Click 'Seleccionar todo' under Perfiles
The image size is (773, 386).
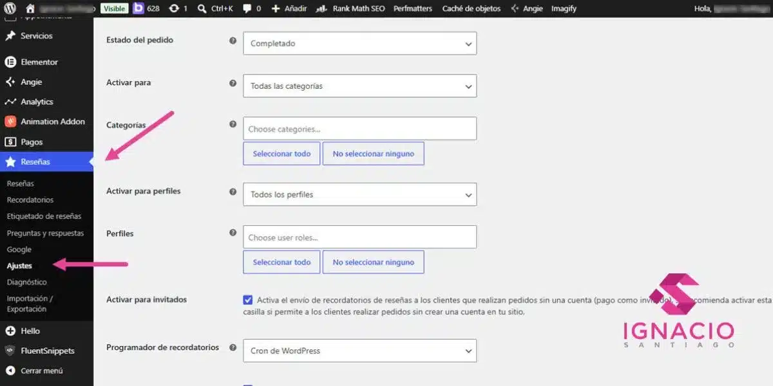[x=282, y=262]
